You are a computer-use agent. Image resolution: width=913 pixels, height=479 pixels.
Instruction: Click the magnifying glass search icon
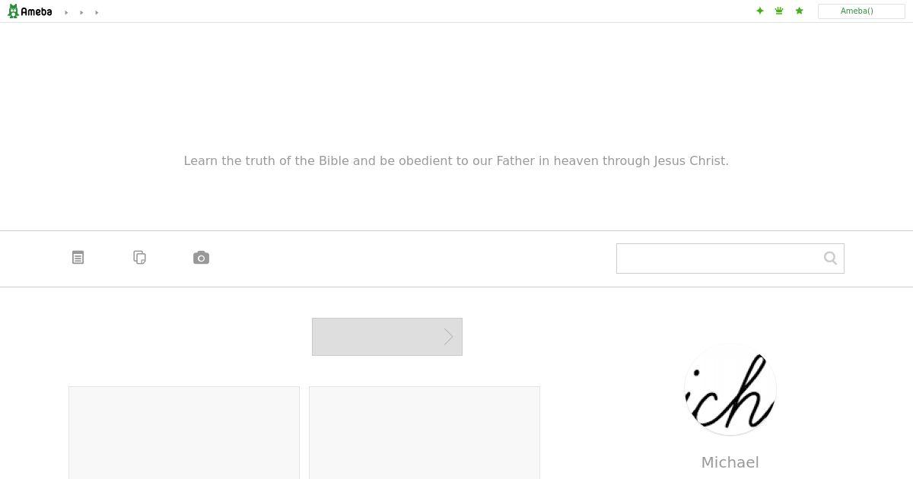coord(830,259)
